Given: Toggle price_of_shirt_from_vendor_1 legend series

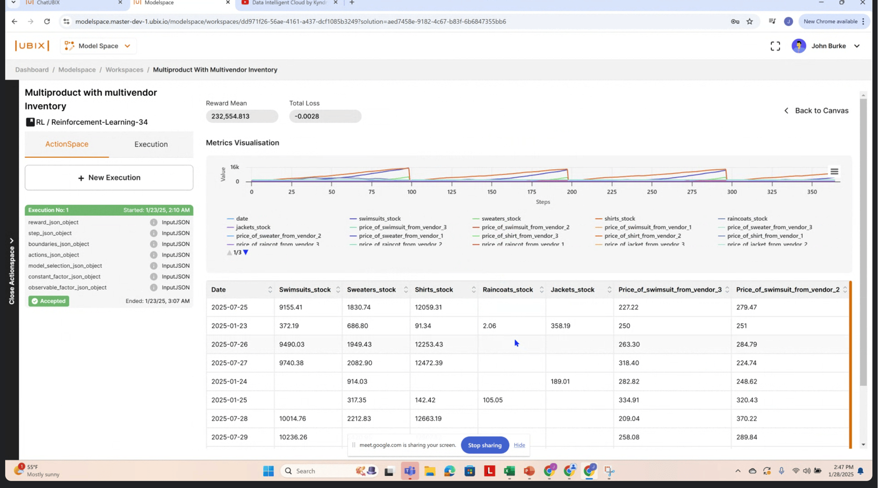Looking at the screenshot, I should coord(761,236).
